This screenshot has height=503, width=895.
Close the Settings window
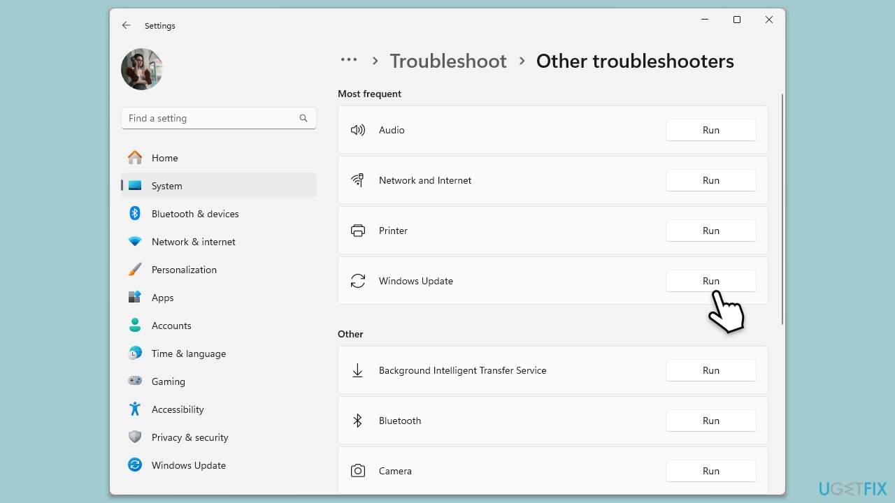click(769, 20)
